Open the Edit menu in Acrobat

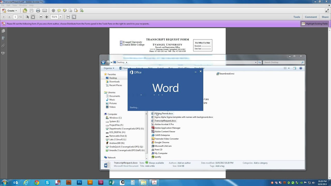click(8, 5)
